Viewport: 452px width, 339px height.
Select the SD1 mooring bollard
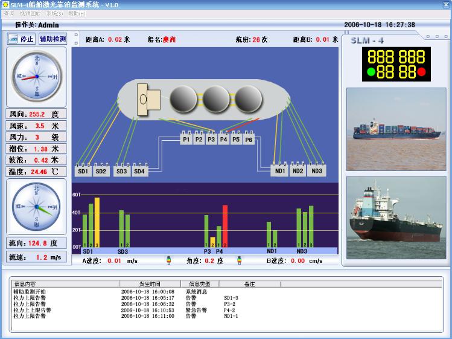pyautogui.click(x=83, y=171)
